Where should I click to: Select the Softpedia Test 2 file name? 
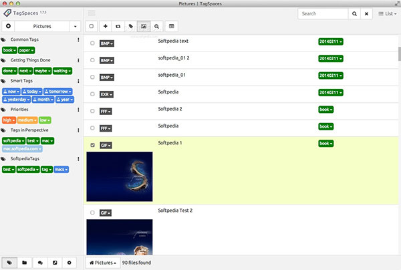tap(175, 211)
